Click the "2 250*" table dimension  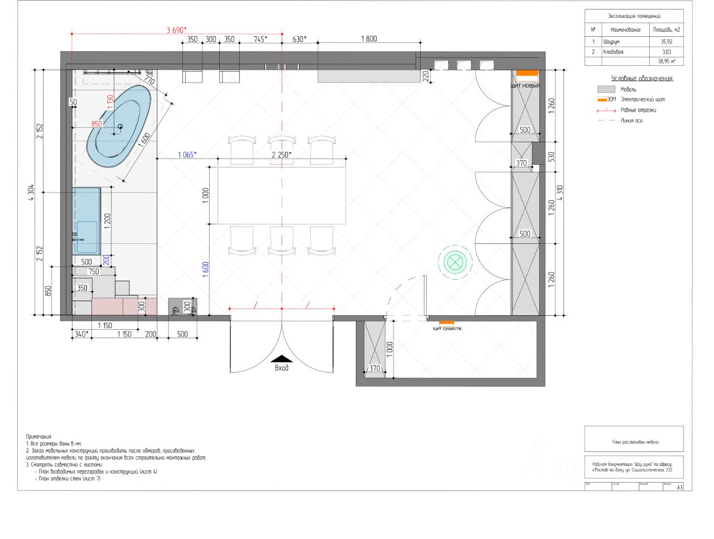pyautogui.click(x=281, y=155)
